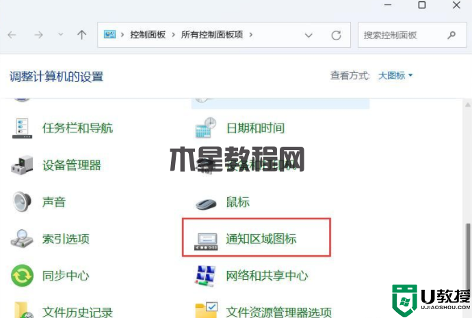Open 文件资源管理器选项

278,313
